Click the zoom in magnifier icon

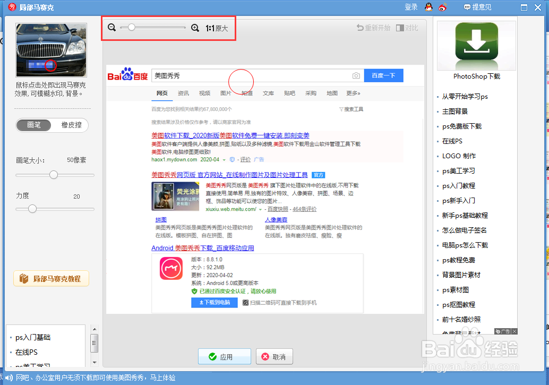195,28
